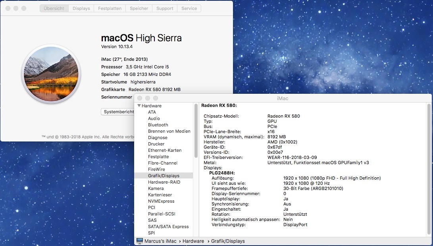The image size is (433, 246).
Task: Switch to the Übersicht tab
Action: pos(54,8)
